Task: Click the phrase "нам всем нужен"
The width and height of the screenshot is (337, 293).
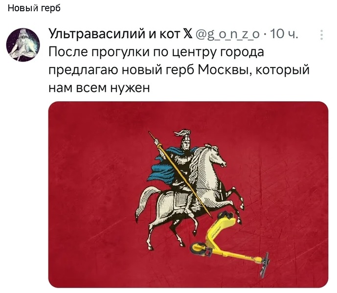Action: [98, 88]
